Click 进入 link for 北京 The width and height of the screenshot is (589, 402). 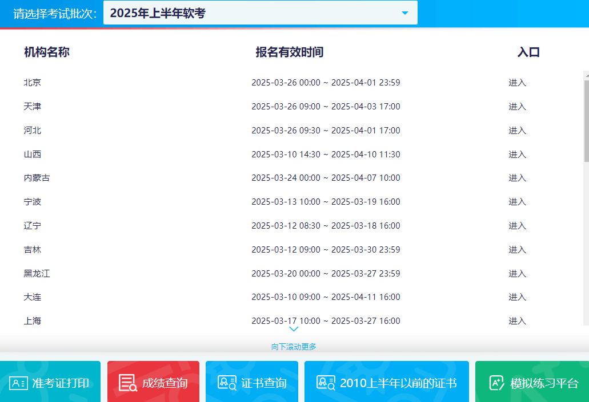[517, 83]
